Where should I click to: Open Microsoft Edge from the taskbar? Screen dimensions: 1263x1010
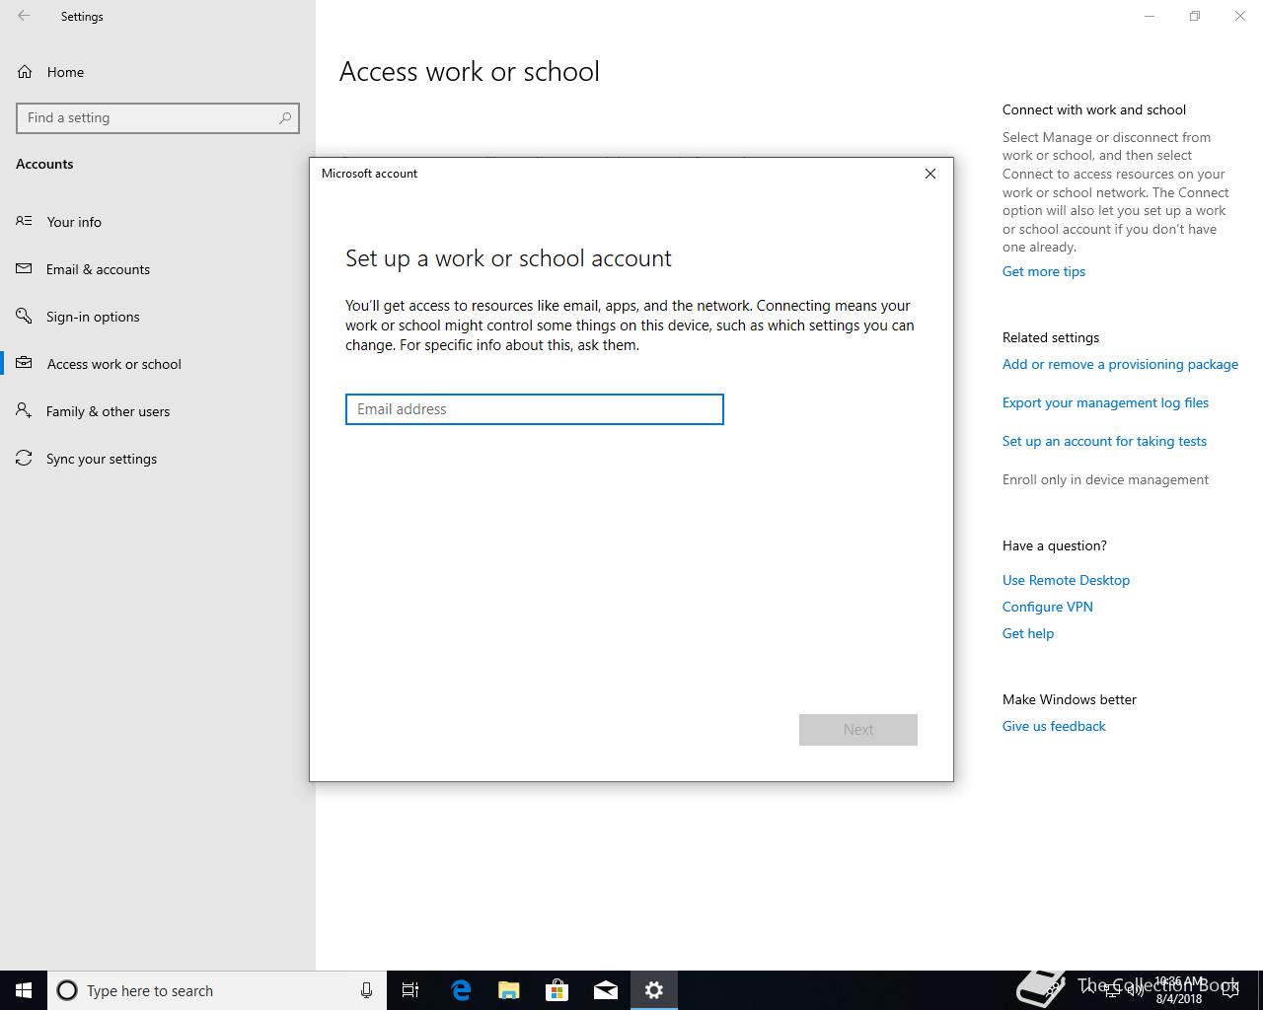coord(461,990)
